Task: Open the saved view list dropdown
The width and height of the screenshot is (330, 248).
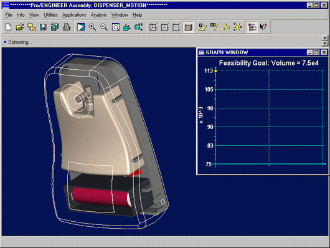Action: point(139,27)
